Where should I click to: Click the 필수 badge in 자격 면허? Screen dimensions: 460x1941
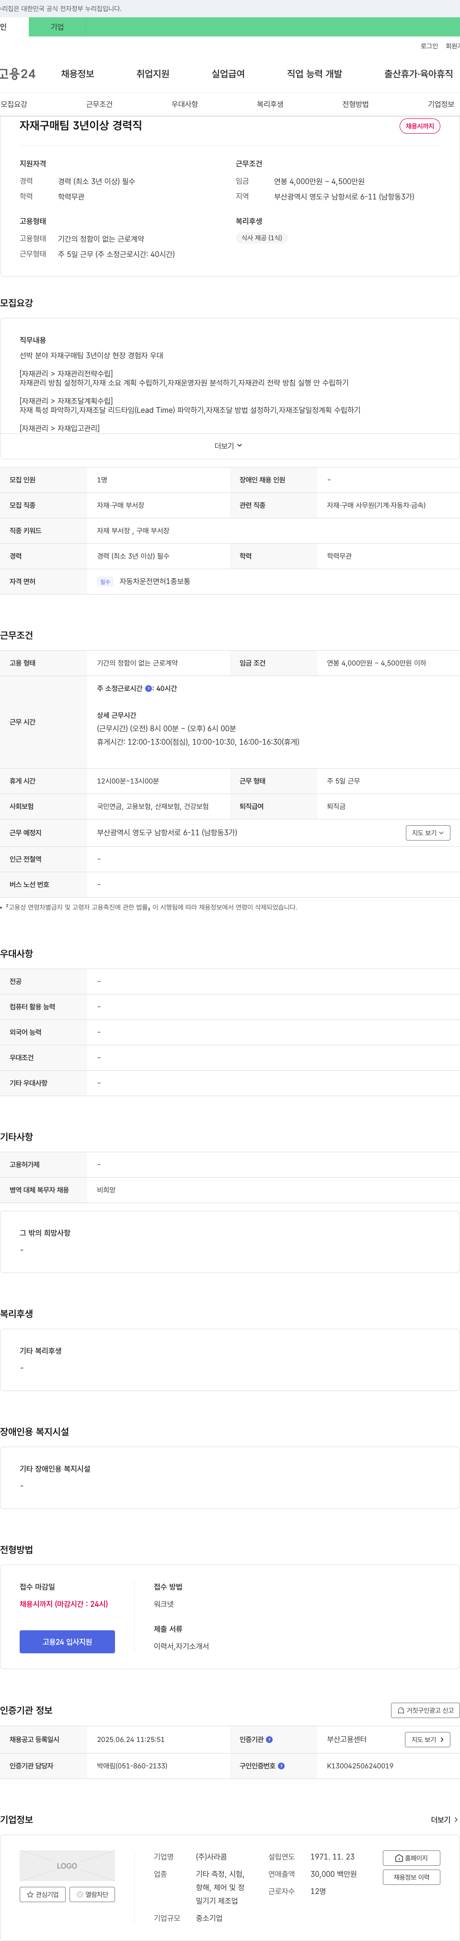(105, 582)
